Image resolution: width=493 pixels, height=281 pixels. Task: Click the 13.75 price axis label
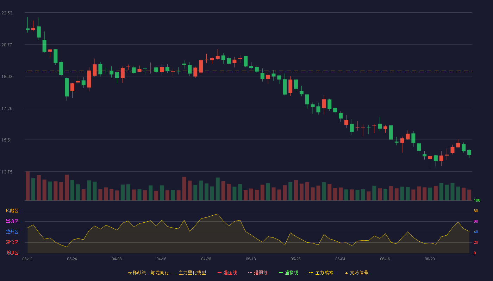point(7,172)
